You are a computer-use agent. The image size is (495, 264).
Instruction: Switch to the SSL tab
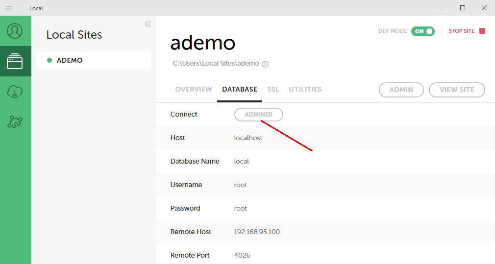tap(273, 89)
